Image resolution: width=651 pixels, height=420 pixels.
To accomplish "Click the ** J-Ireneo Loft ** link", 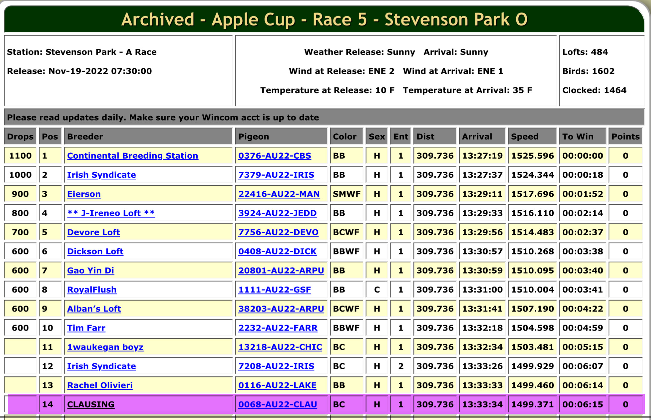I will 111,213.
